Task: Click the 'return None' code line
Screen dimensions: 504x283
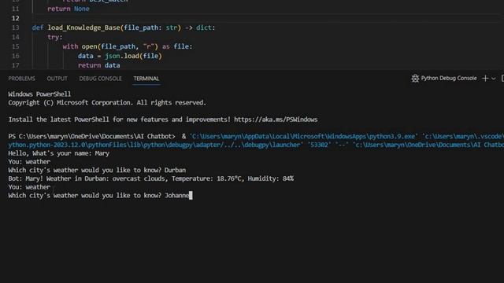Action: 69,9
